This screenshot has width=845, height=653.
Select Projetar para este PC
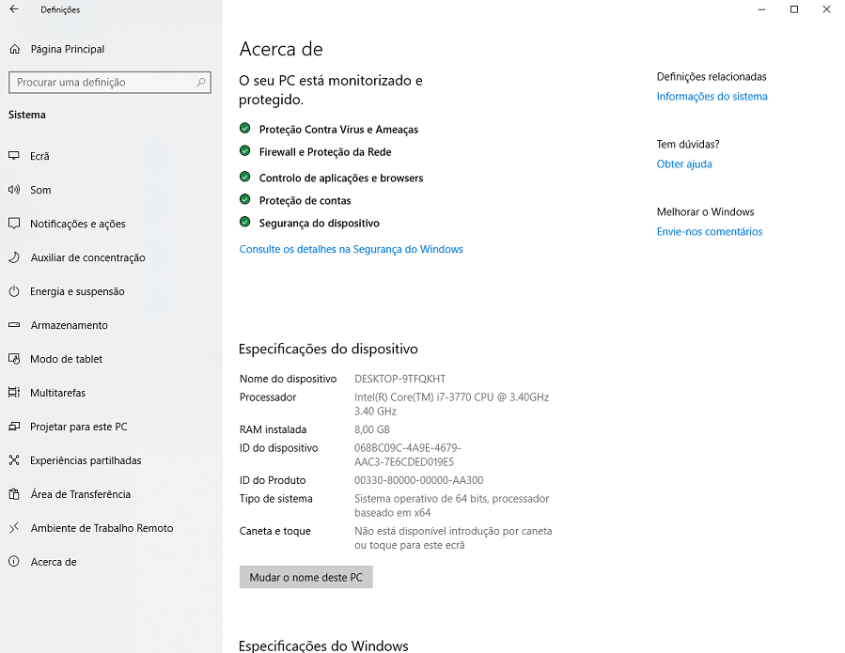(x=78, y=427)
